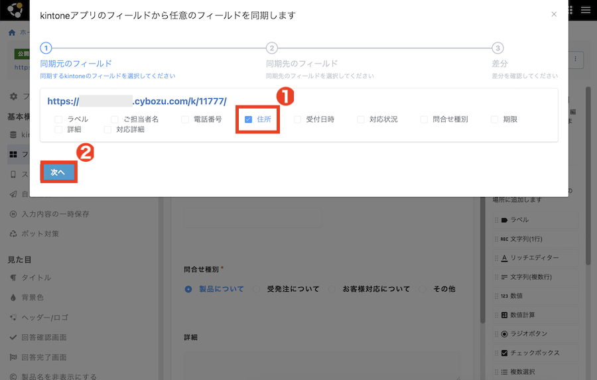Click the flag icon beside 回答完了画面

(x=13, y=357)
